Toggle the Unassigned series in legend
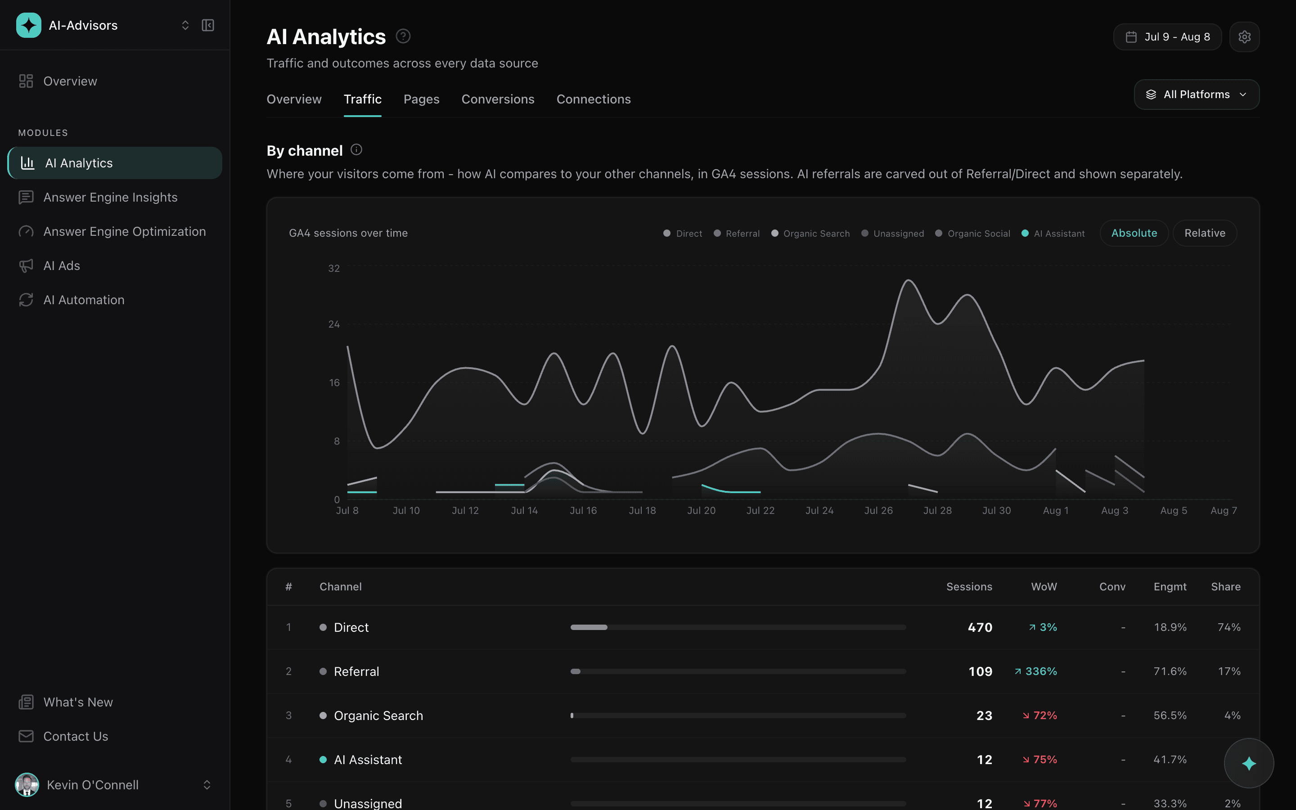Image resolution: width=1296 pixels, height=810 pixels. (892, 233)
